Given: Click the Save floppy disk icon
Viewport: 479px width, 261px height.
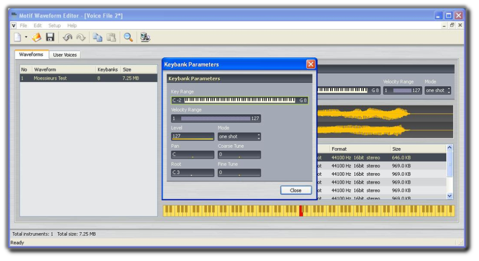Looking at the screenshot, I should point(50,37).
